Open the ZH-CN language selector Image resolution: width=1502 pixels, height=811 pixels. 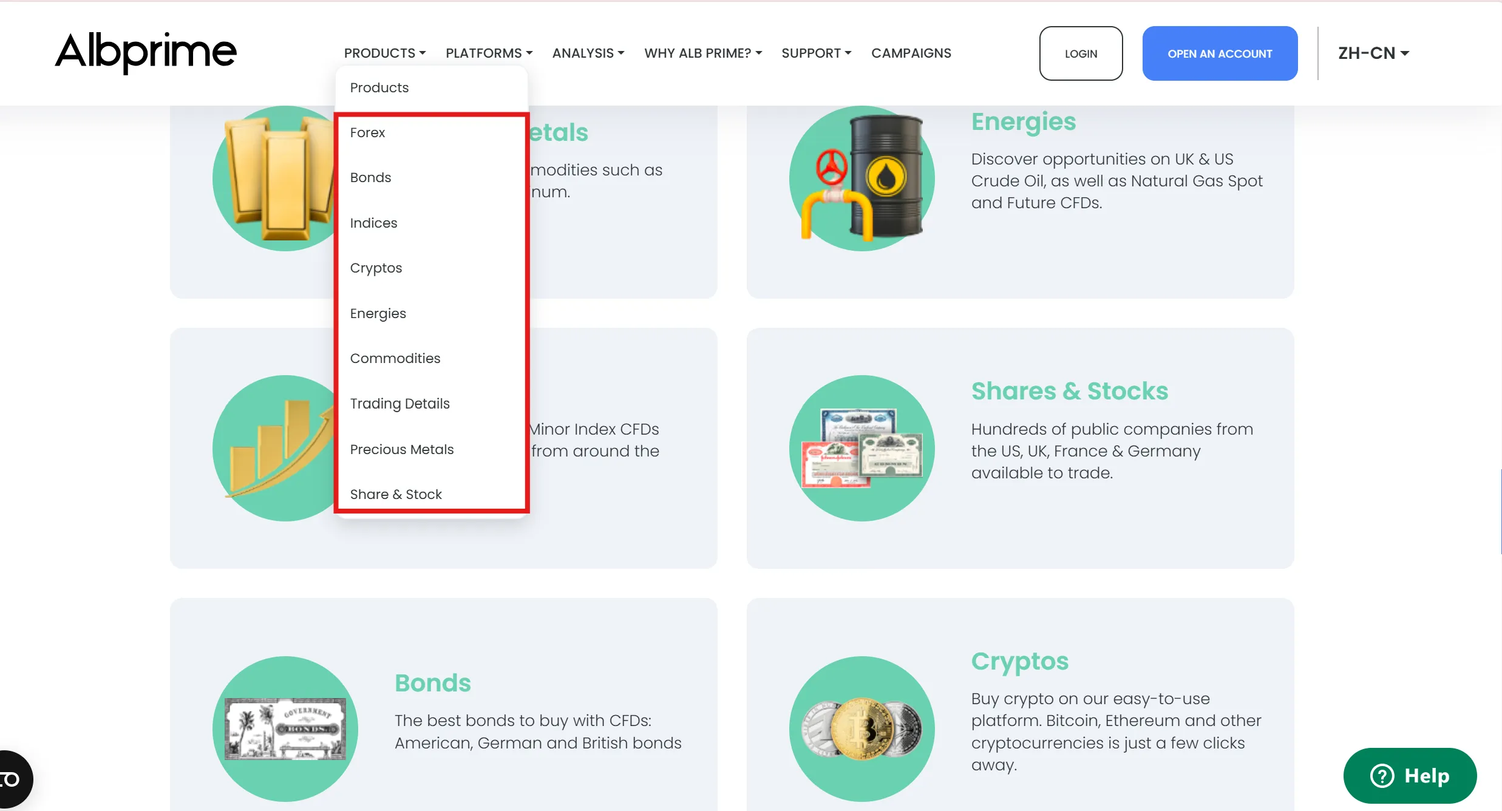[1373, 53]
